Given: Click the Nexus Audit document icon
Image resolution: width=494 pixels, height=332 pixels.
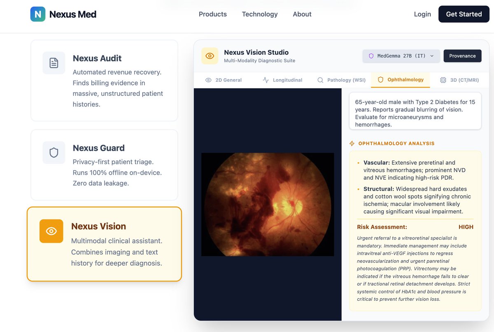Looking at the screenshot, I should pyautogui.click(x=54, y=63).
